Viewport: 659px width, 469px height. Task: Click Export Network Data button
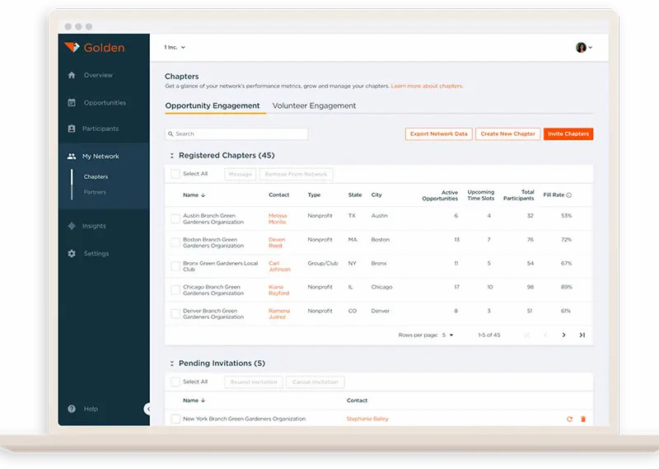click(439, 134)
